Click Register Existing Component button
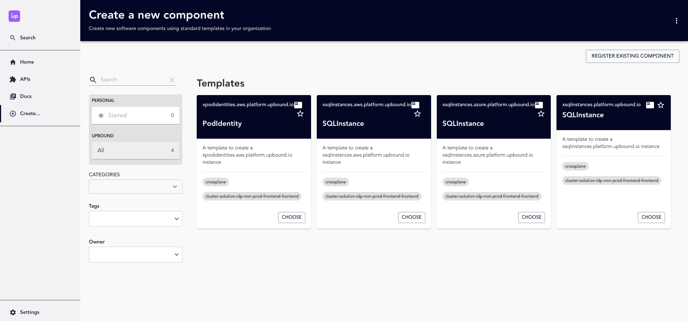 click(x=632, y=56)
